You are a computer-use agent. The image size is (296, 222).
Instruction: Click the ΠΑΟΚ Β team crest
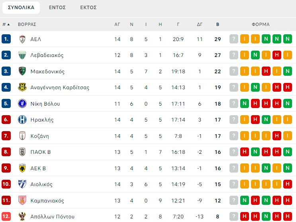point(22,152)
